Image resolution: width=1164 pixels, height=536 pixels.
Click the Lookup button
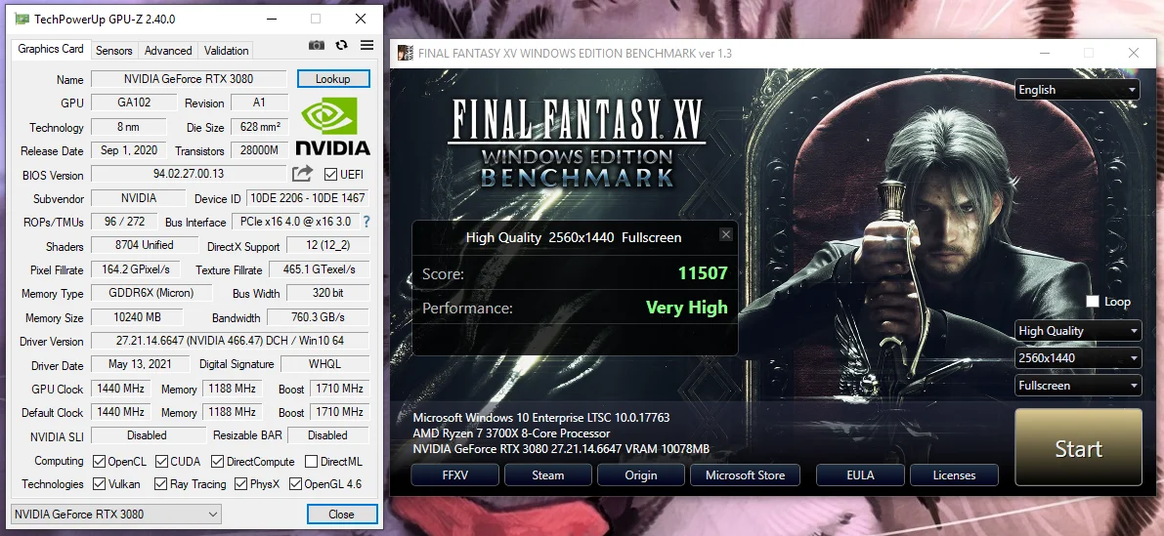332,78
